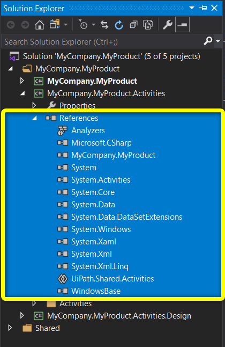Select the Solution 'MyCompany.MyProduct' node
The height and width of the screenshot is (347, 225).
click(111, 56)
